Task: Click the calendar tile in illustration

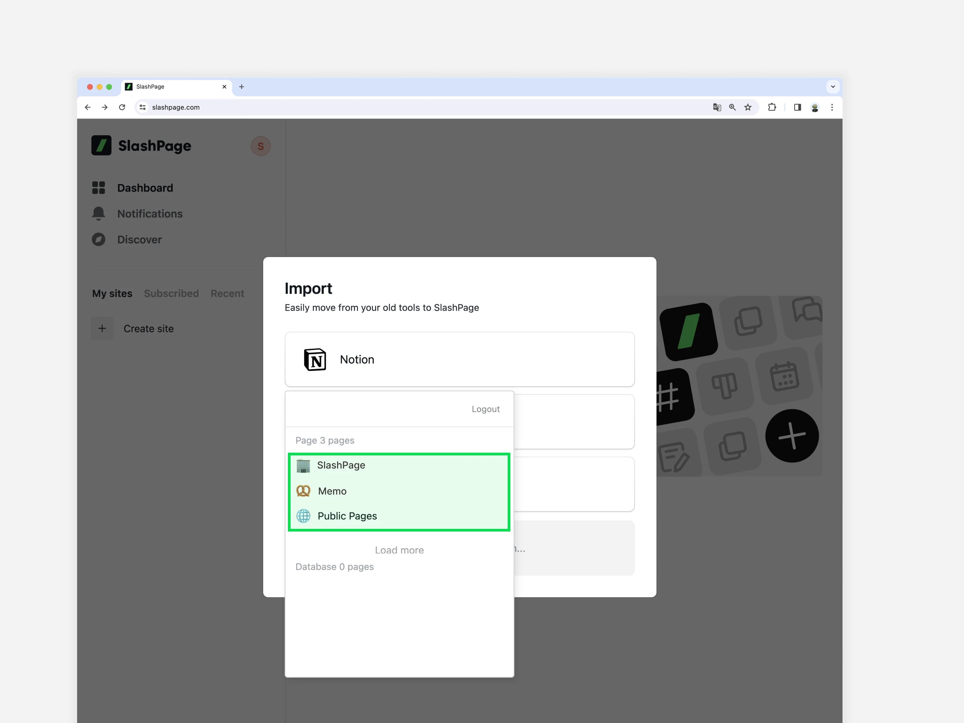Action: coord(784,376)
